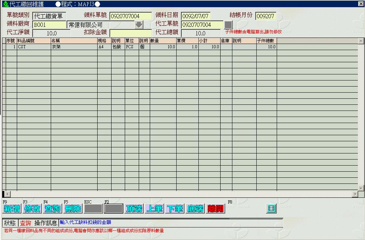Click the 新增 (Add) button
The width and height of the screenshot is (365, 240).
point(12,209)
